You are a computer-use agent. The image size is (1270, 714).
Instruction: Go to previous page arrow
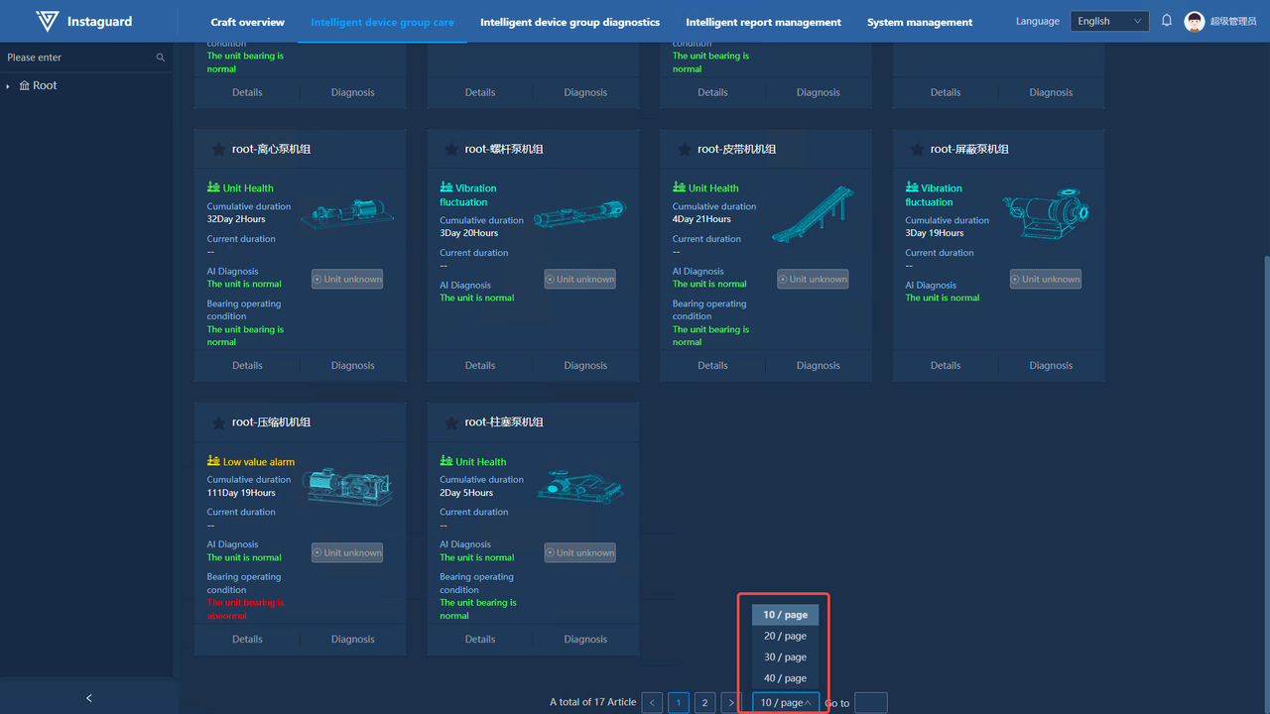pos(653,703)
